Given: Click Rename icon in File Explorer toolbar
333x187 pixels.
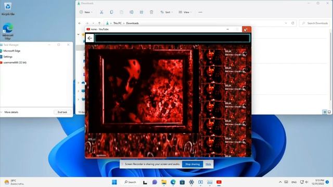Looking at the screenshot, I should [x=132, y=12].
